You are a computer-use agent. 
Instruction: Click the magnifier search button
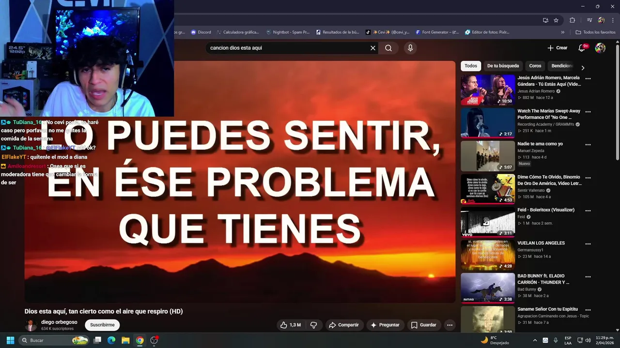click(x=388, y=48)
